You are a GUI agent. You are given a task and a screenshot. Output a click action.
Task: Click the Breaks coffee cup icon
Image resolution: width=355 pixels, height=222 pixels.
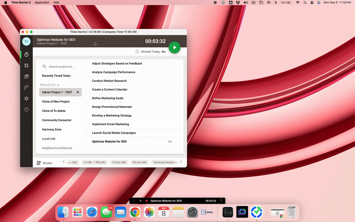point(39,163)
